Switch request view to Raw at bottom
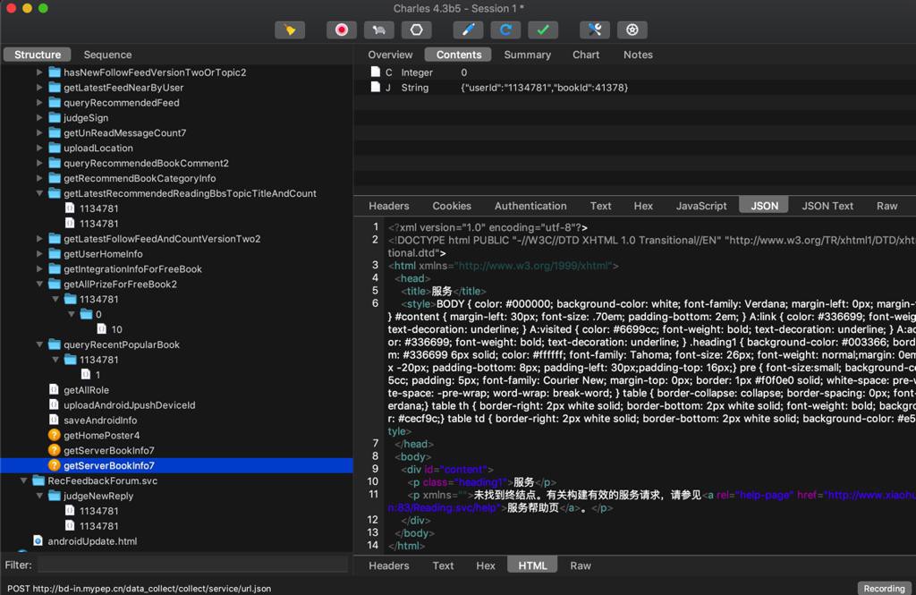The width and height of the screenshot is (916, 595). coord(581,565)
